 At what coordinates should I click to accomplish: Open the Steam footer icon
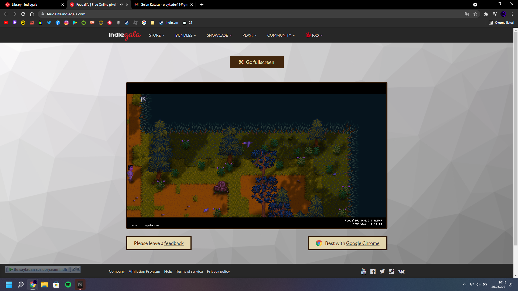[391, 271]
